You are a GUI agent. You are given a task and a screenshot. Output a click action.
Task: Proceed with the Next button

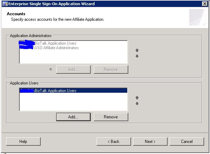150,142
